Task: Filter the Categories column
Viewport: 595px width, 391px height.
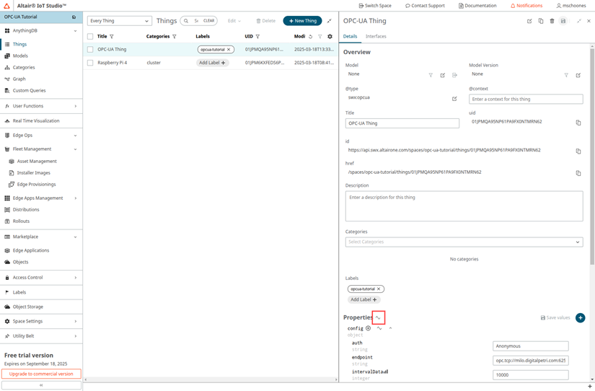Action: click(x=175, y=37)
